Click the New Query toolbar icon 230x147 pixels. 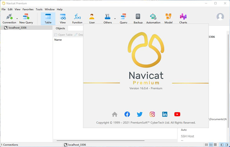[x=26, y=17]
